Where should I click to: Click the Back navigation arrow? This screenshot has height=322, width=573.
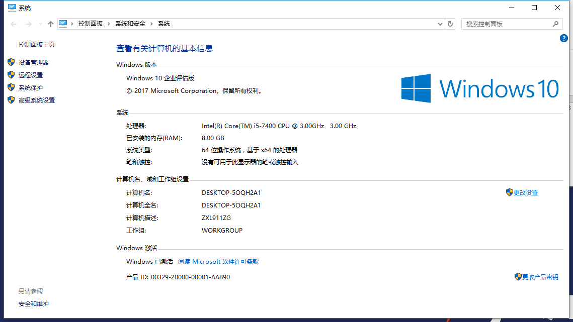(x=14, y=24)
